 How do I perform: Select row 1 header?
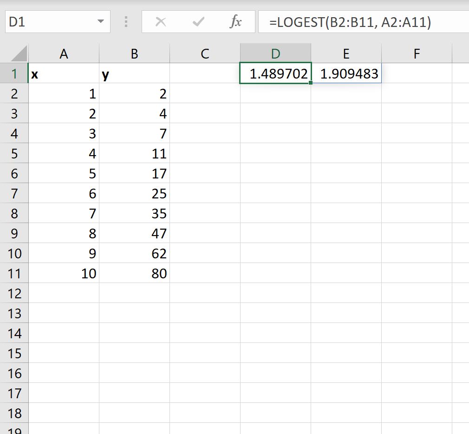click(x=15, y=73)
